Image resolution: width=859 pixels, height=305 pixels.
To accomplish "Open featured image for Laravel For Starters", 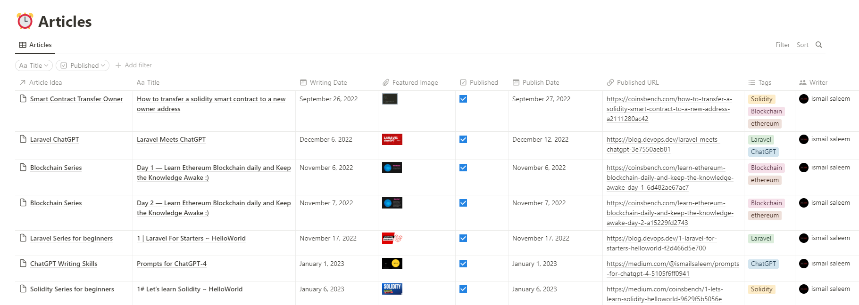I will tap(392, 238).
